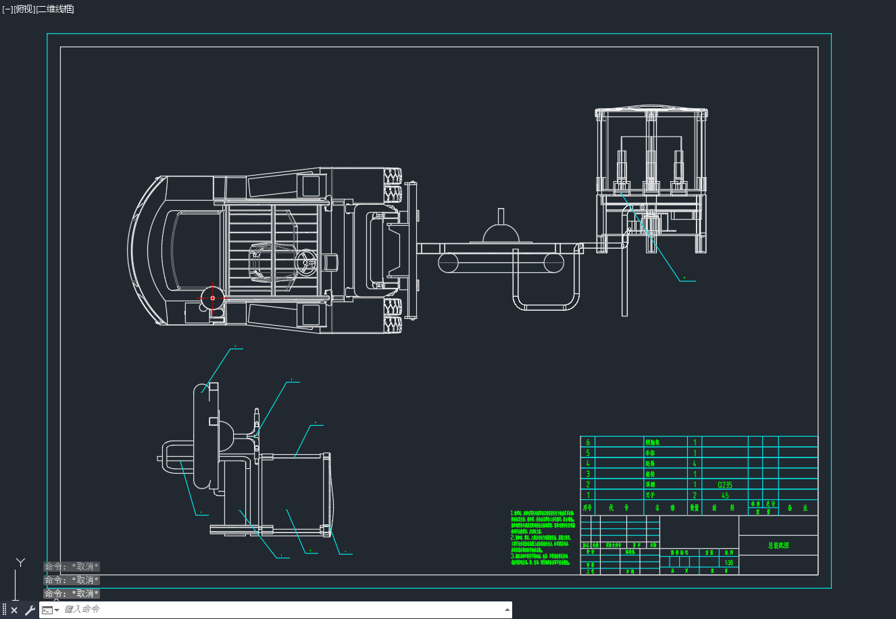
Task: Grab the command line grip handle
Action: coord(4,610)
